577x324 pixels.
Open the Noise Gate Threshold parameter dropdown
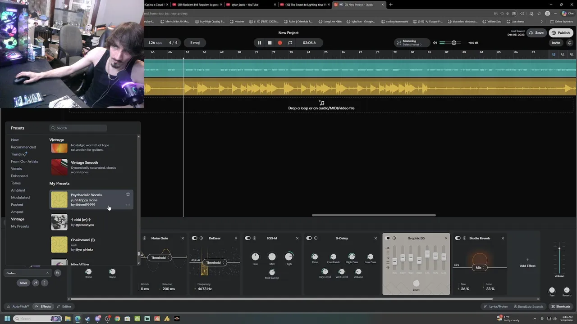coord(160,257)
